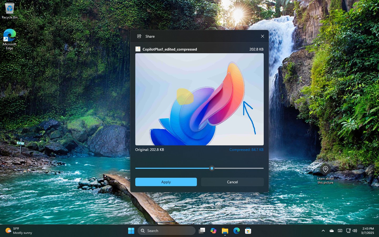Adjust the compression quality slider

tap(212, 168)
